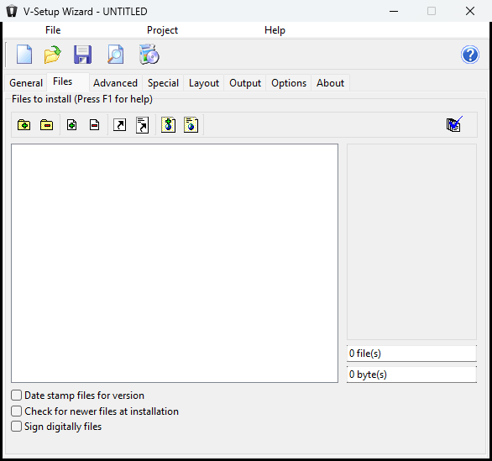492x461 pixels.
Task: Click the New project blank page icon
Action: click(x=24, y=55)
